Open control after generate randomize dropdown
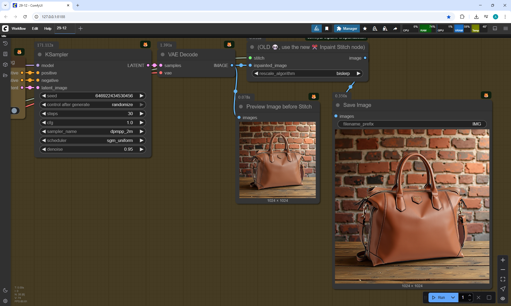 click(x=93, y=104)
